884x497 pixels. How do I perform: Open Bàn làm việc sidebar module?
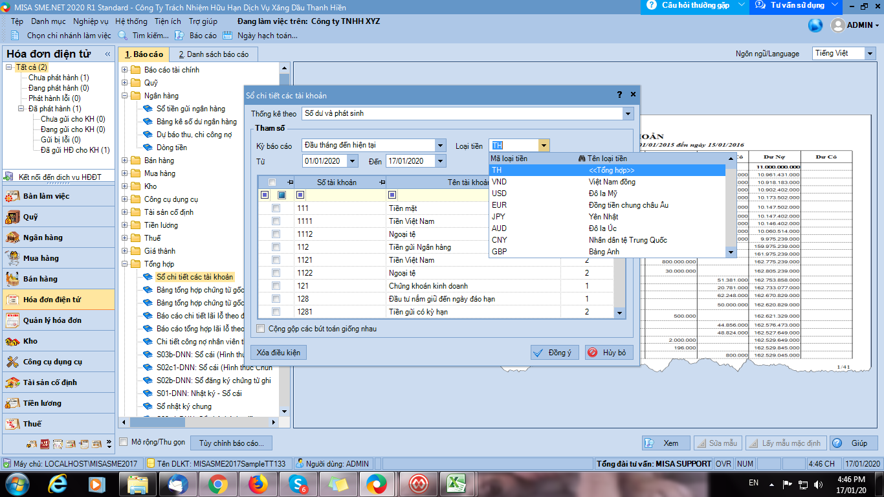[58, 196]
